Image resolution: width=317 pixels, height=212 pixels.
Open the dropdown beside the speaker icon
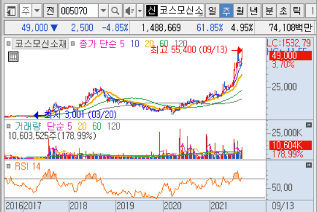click(140, 11)
